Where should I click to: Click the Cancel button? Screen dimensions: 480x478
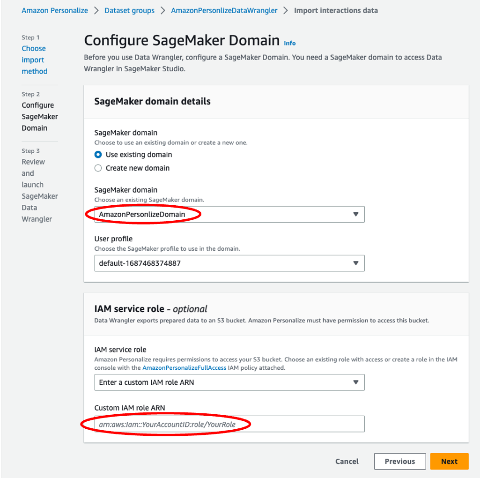[x=347, y=461]
